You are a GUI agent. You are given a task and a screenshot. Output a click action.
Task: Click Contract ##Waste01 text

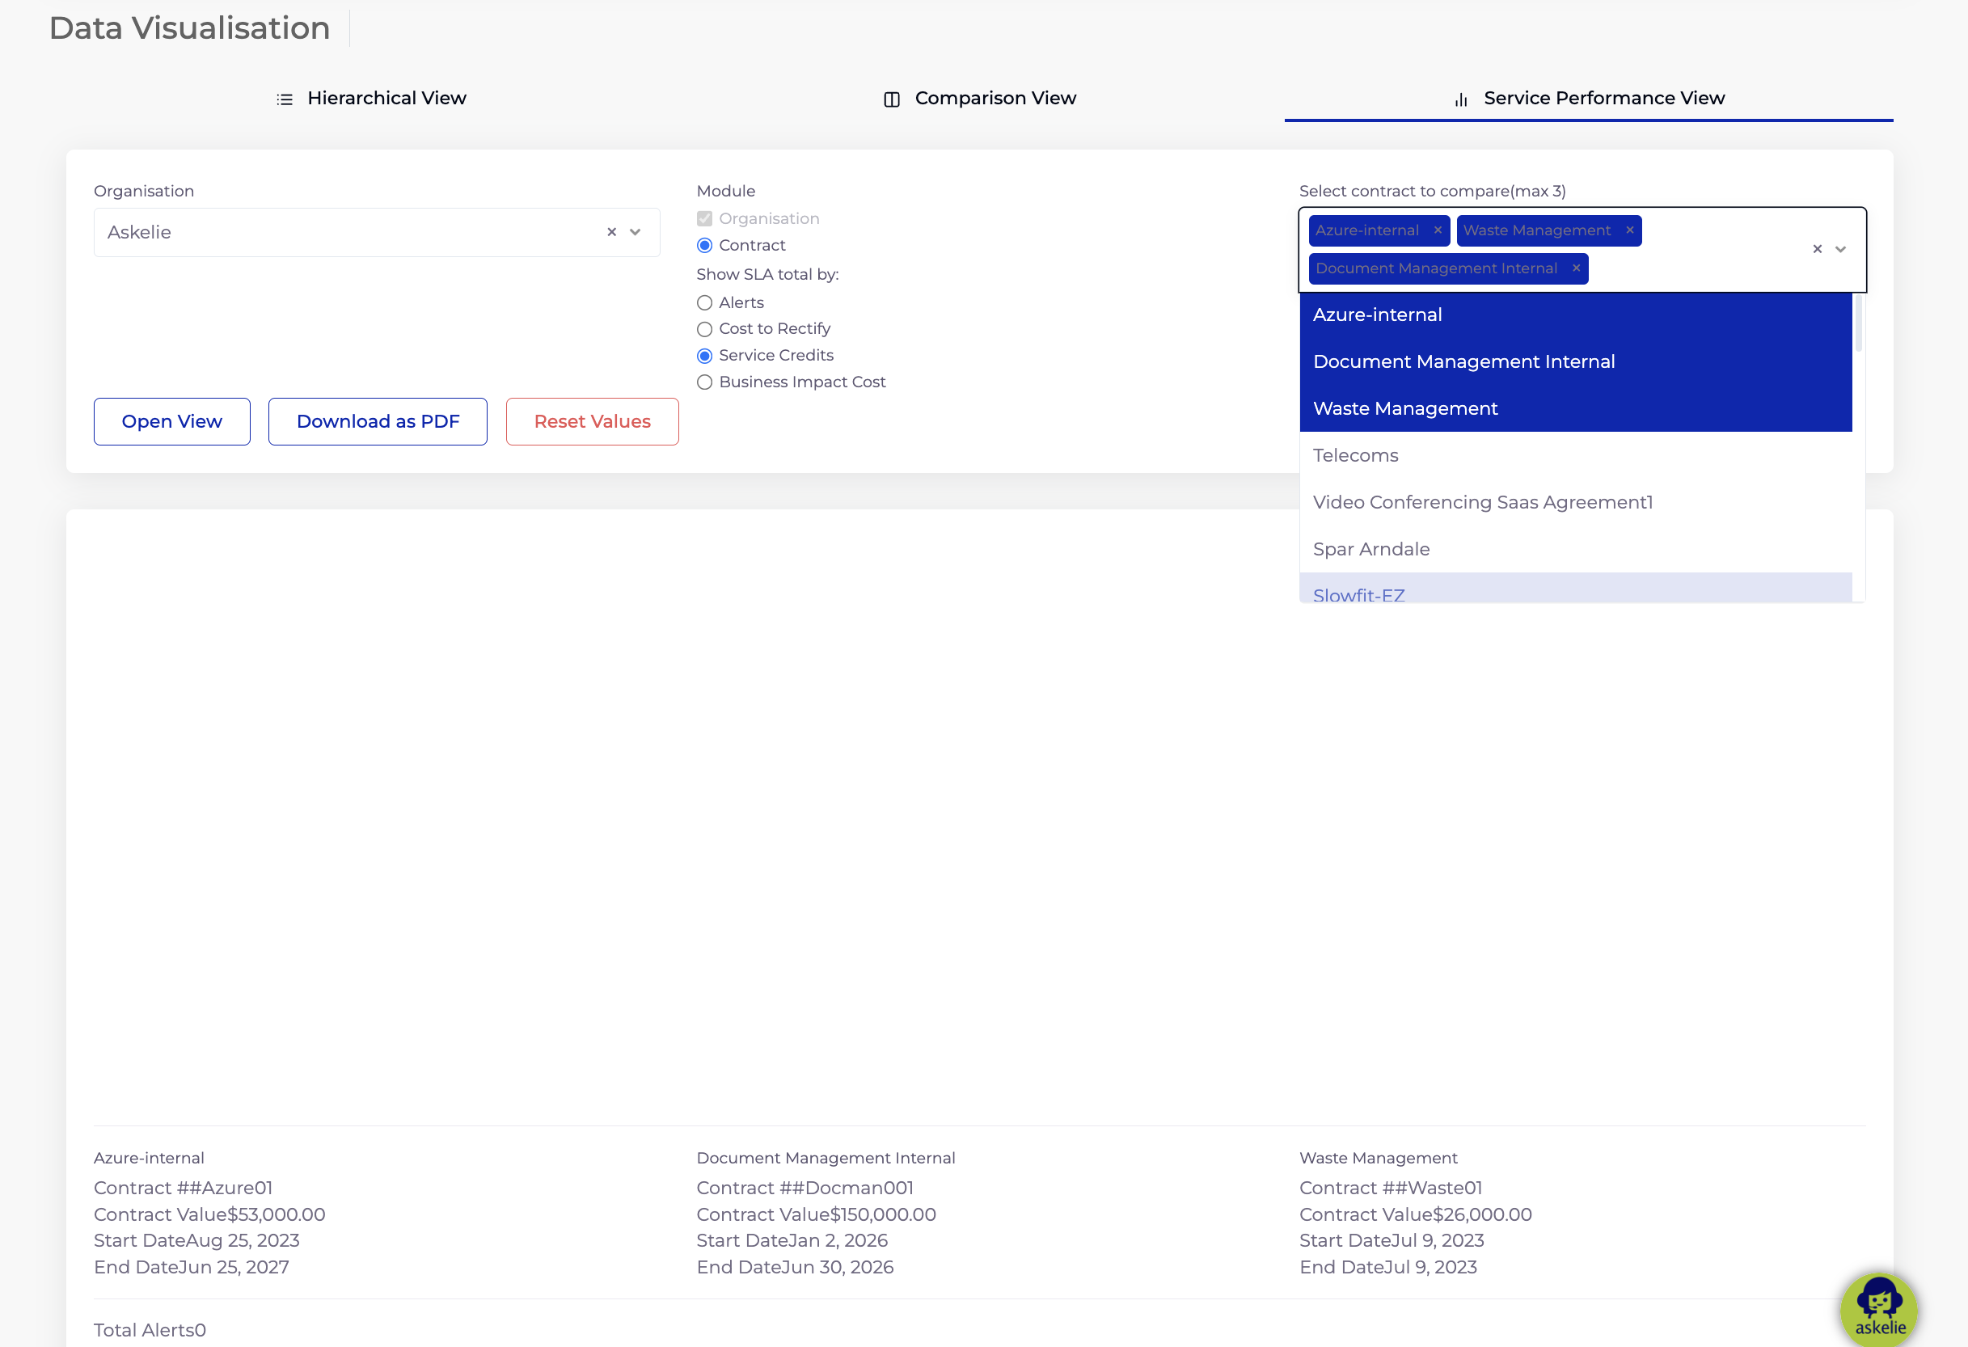tap(1392, 1189)
